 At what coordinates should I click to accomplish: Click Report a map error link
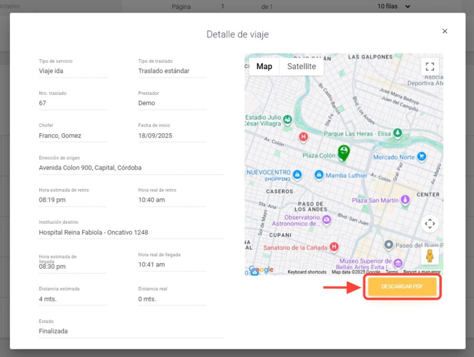[422, 272]
